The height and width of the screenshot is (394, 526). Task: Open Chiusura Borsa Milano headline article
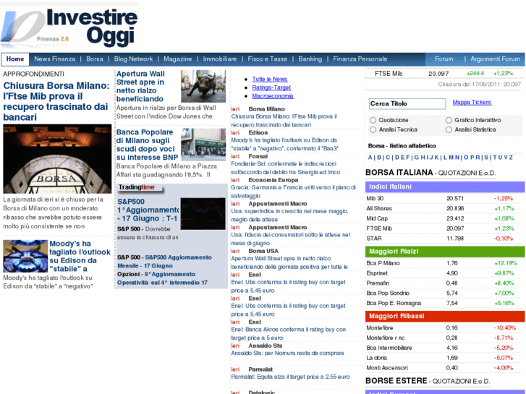(56, 101)
